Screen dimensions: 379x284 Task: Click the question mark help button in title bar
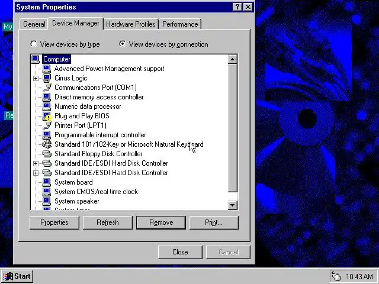(x=237, y=7)
